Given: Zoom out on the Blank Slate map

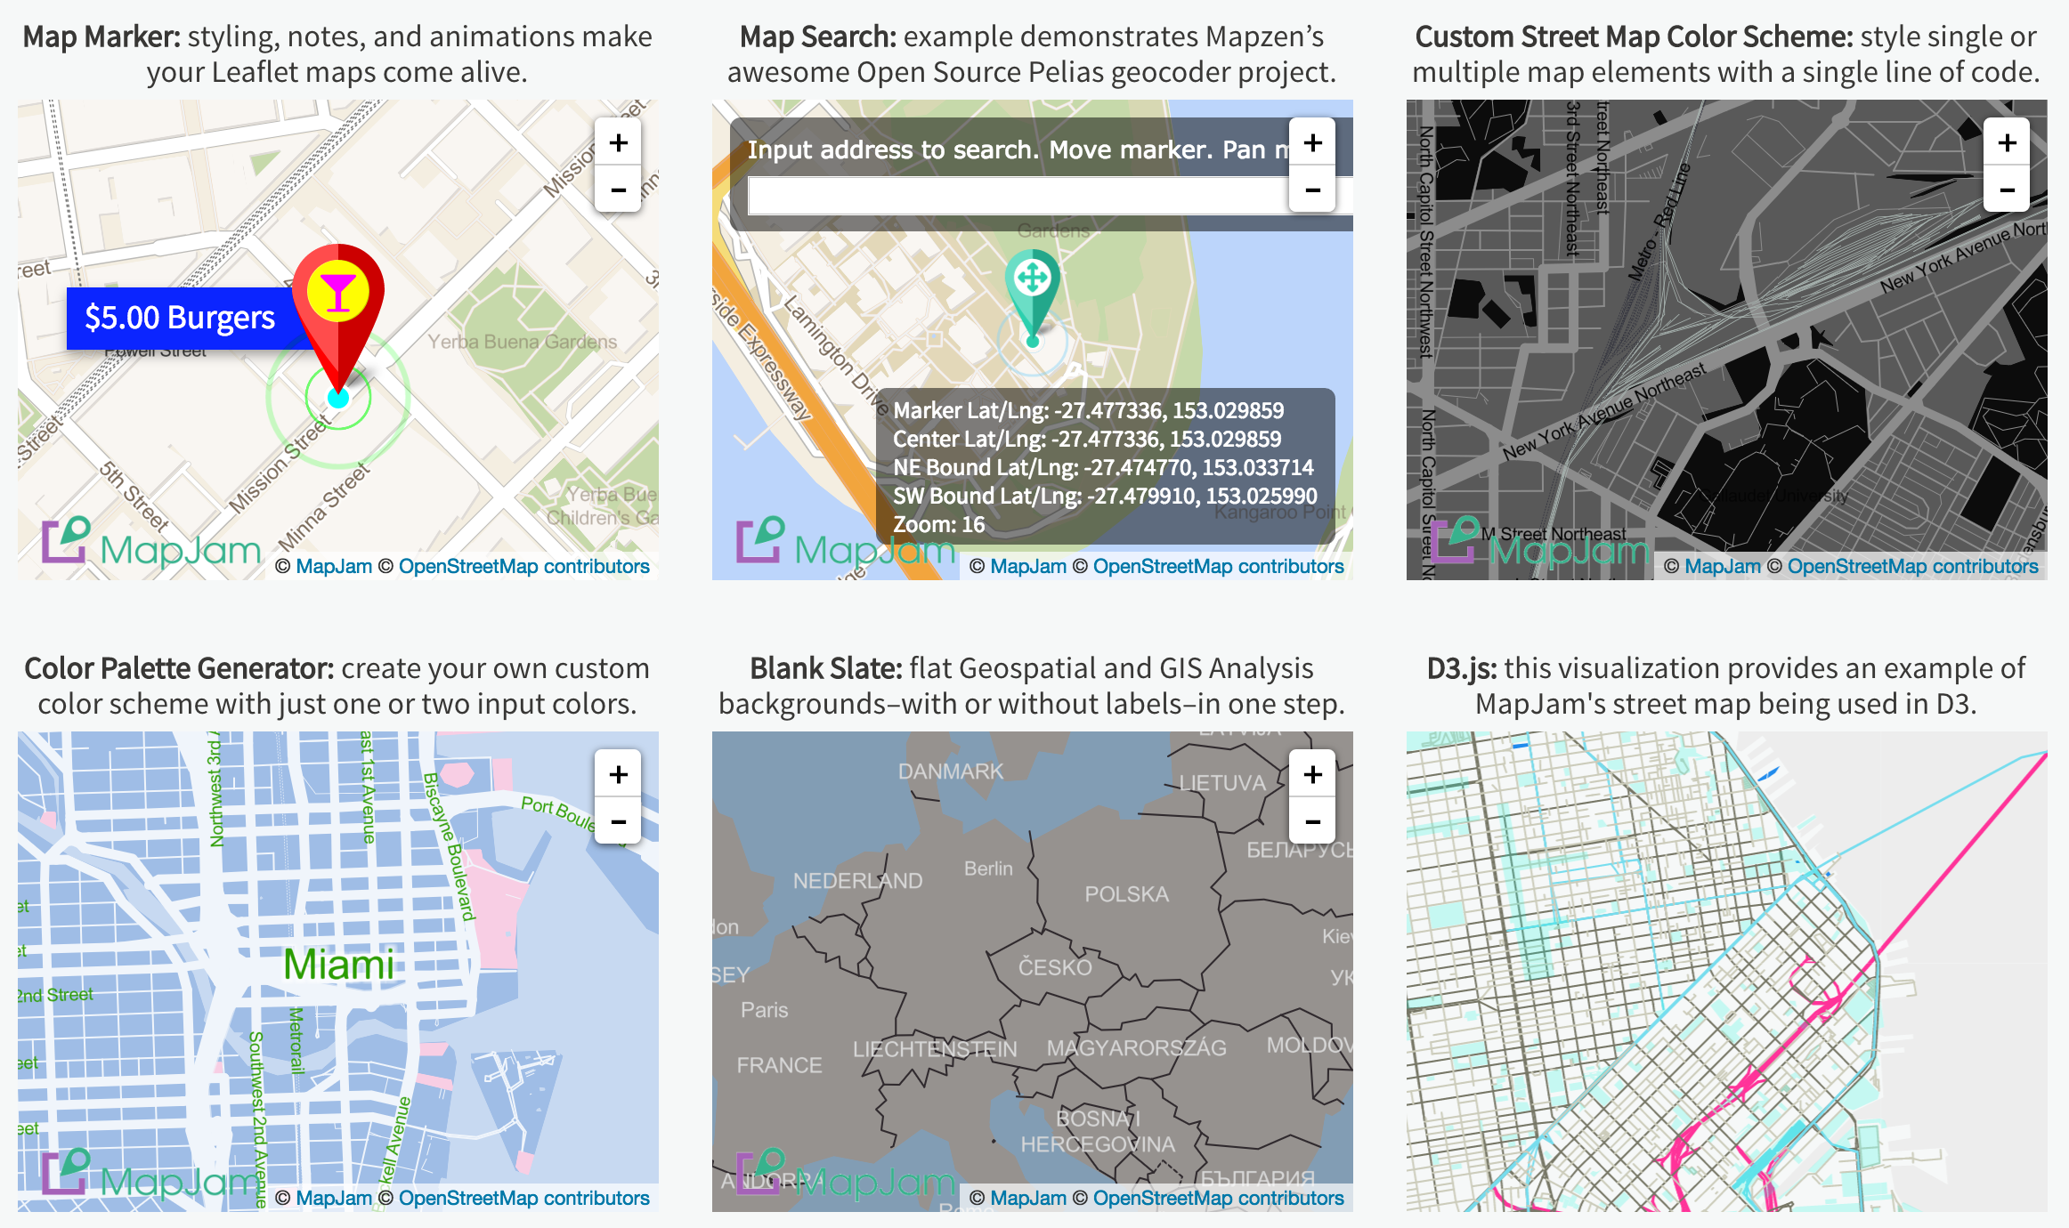Looking at the screenshot, I should [x=1312, y=821].
